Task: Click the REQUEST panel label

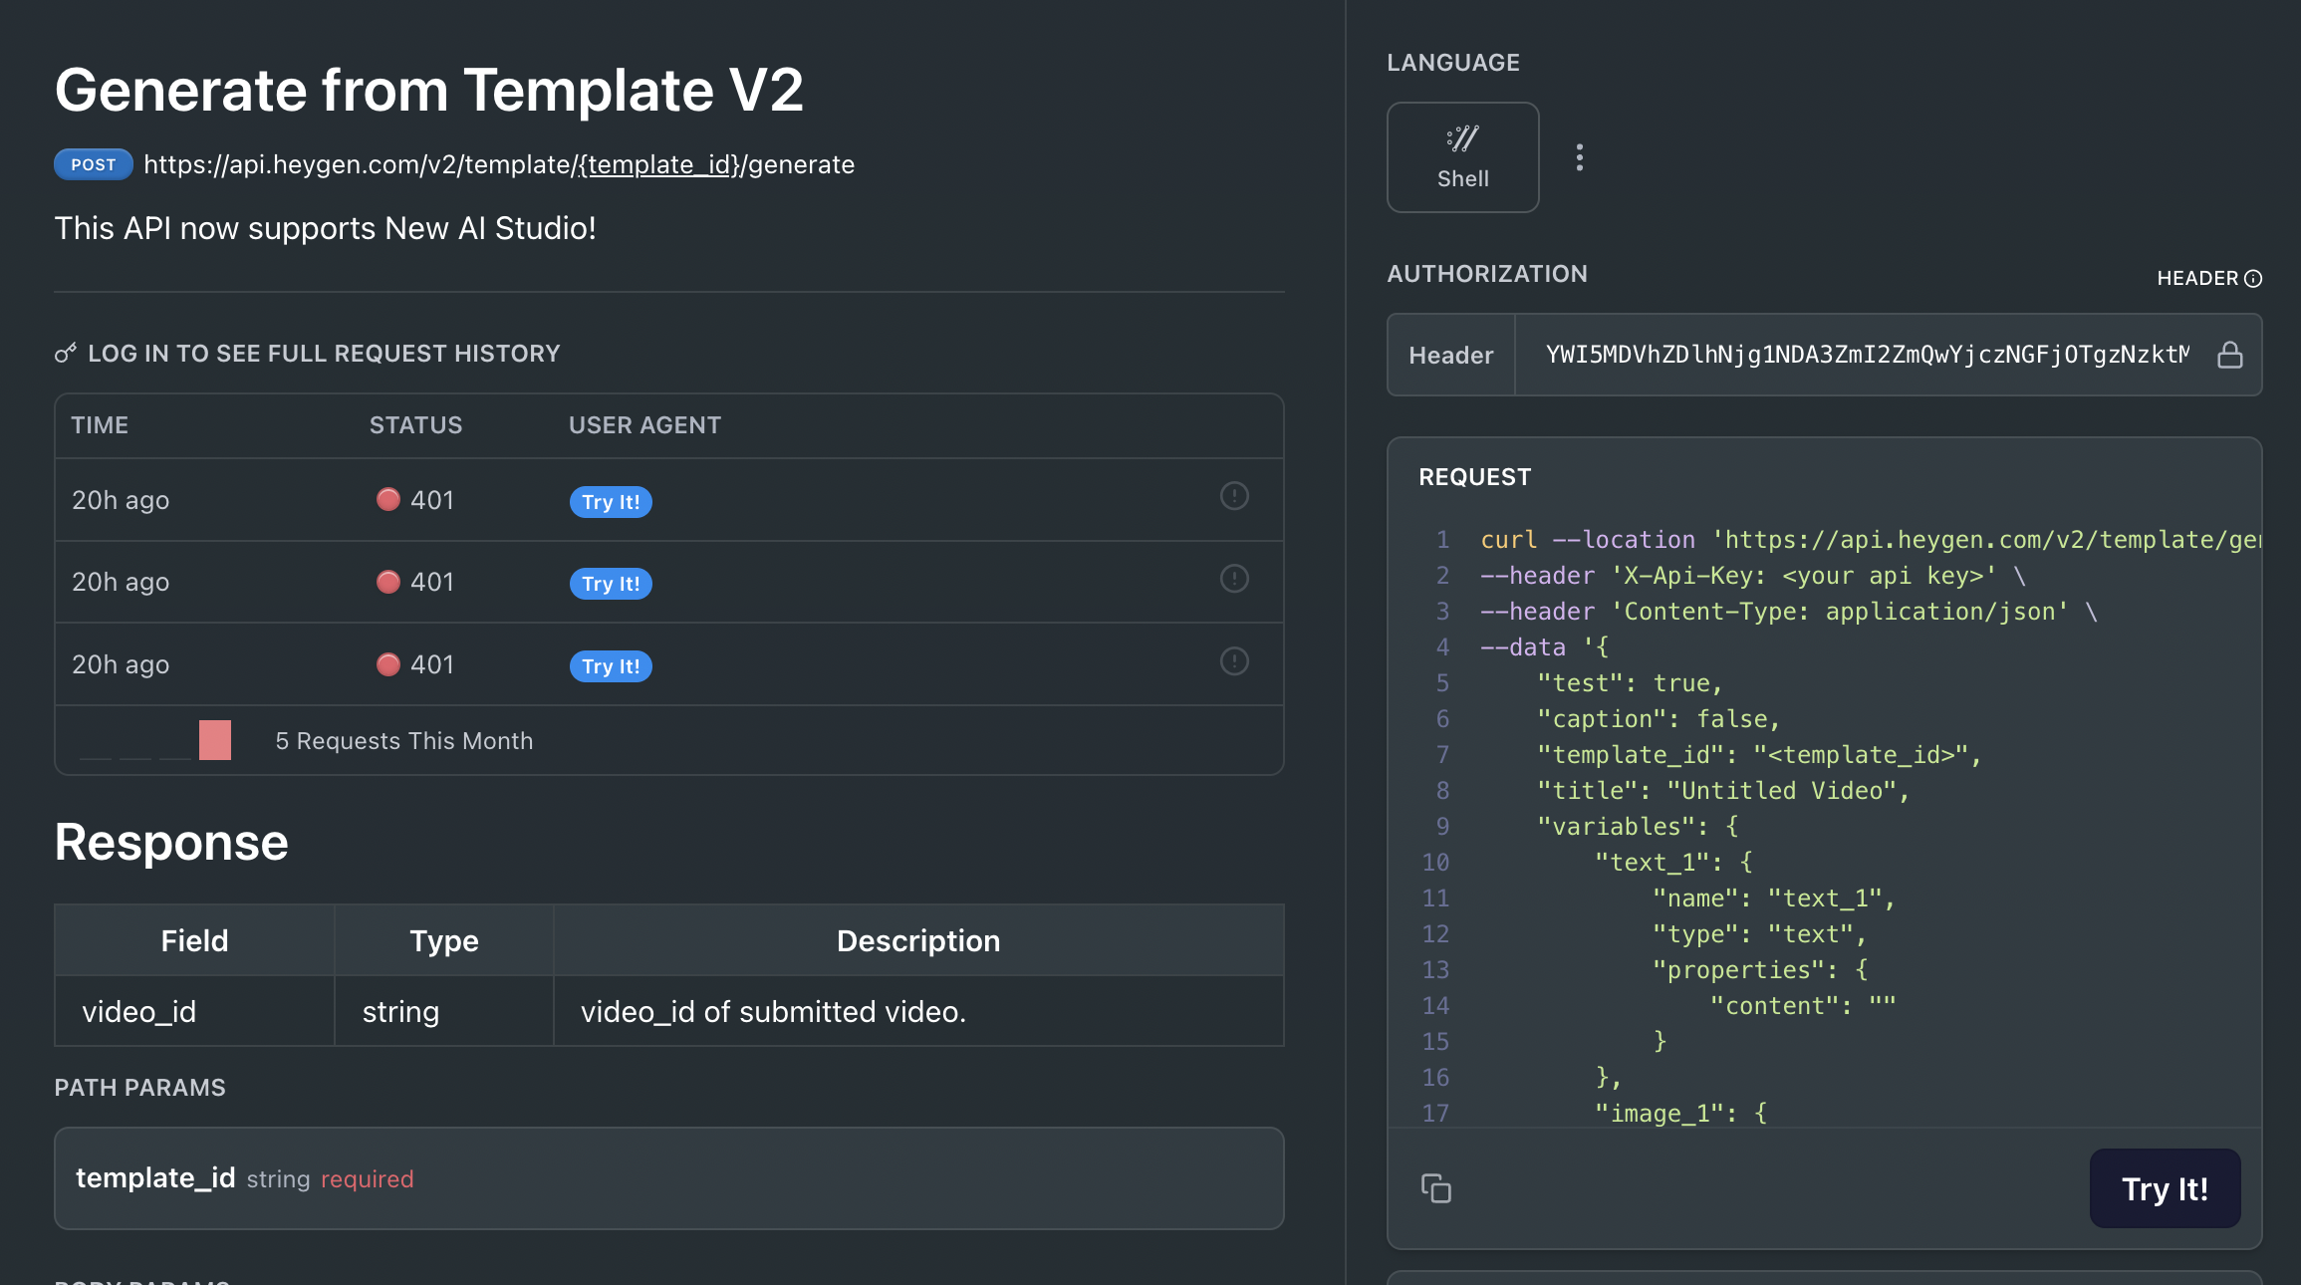Action: pos(1475,477)
